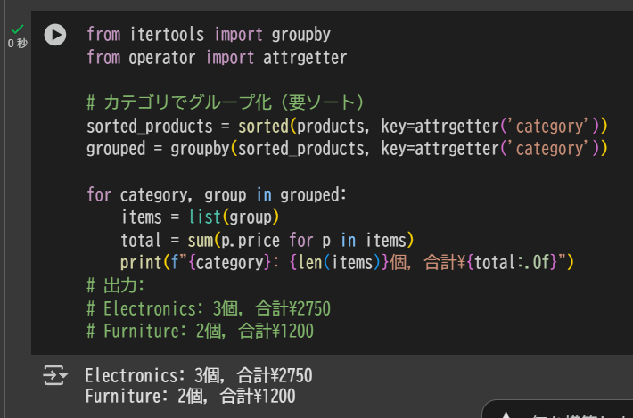Viewport: 633px width, 418px height.
Task: Click 'total = sum(p.price for p in items)' line
Action: pos(267,240)
